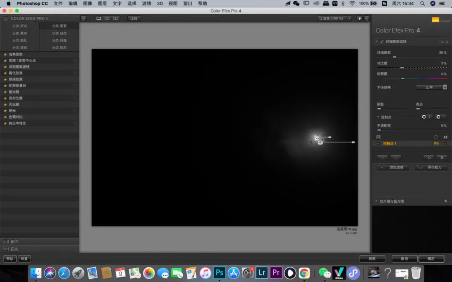Select the 分类.所有 category tab
Screen dimensions: 452x282
point(20,26)
